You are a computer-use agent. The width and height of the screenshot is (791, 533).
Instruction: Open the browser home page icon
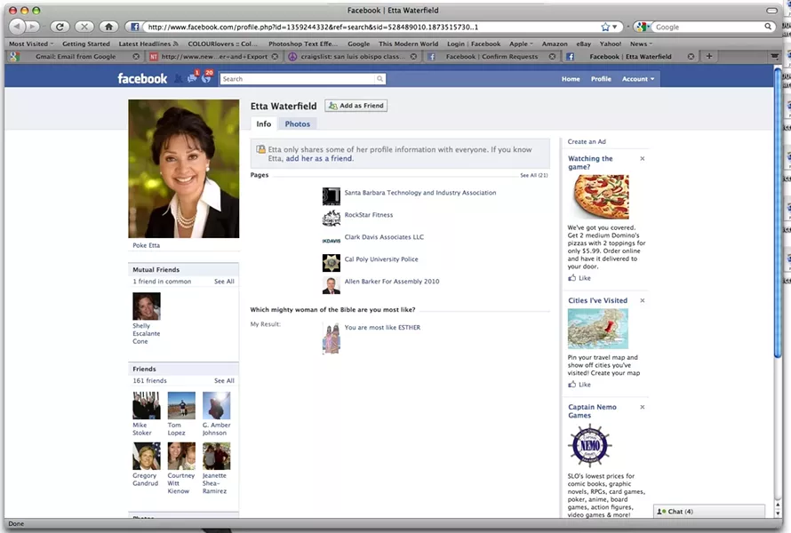pyautogui.click(x=108, y=27)
